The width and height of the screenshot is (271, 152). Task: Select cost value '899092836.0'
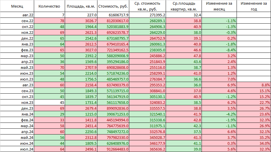113,108
